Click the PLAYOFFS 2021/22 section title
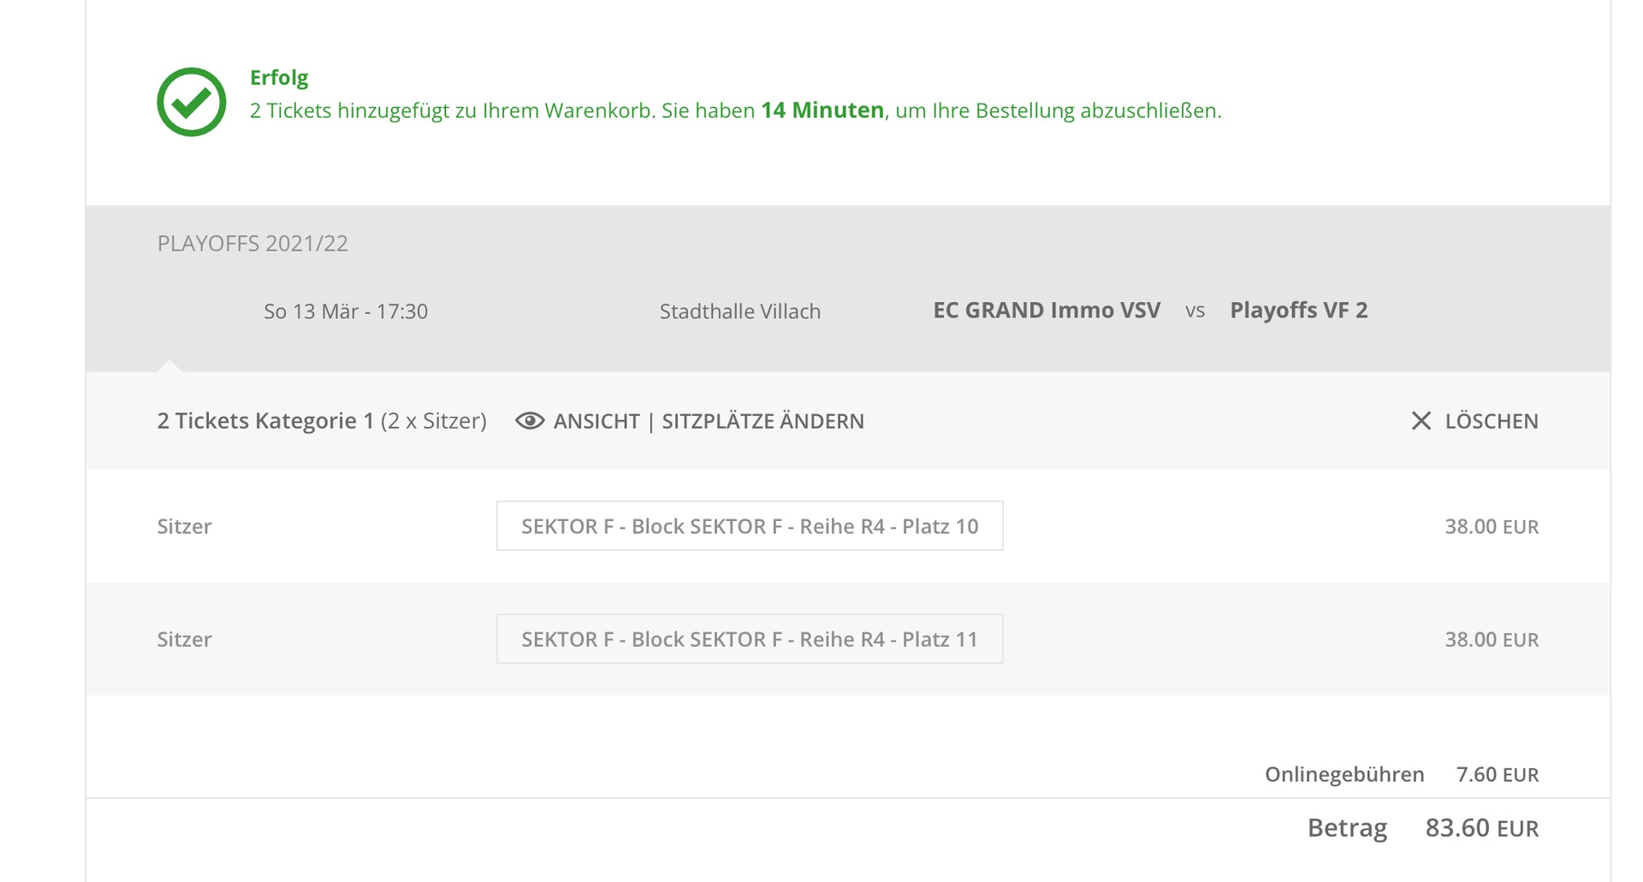Image resolution: width=1643 pixels, height=882 pixels. (x=252, y=244)
